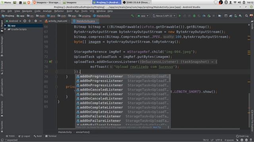
Task: Open the Wi-Fi network tray icon
Action: click(235, 2)
